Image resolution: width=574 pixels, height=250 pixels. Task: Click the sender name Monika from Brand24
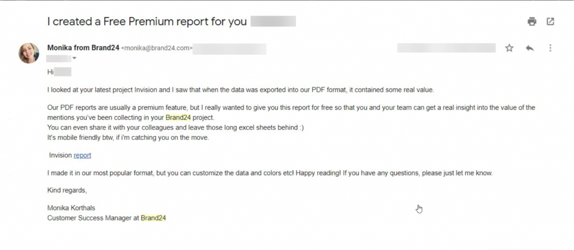point(83,48)
